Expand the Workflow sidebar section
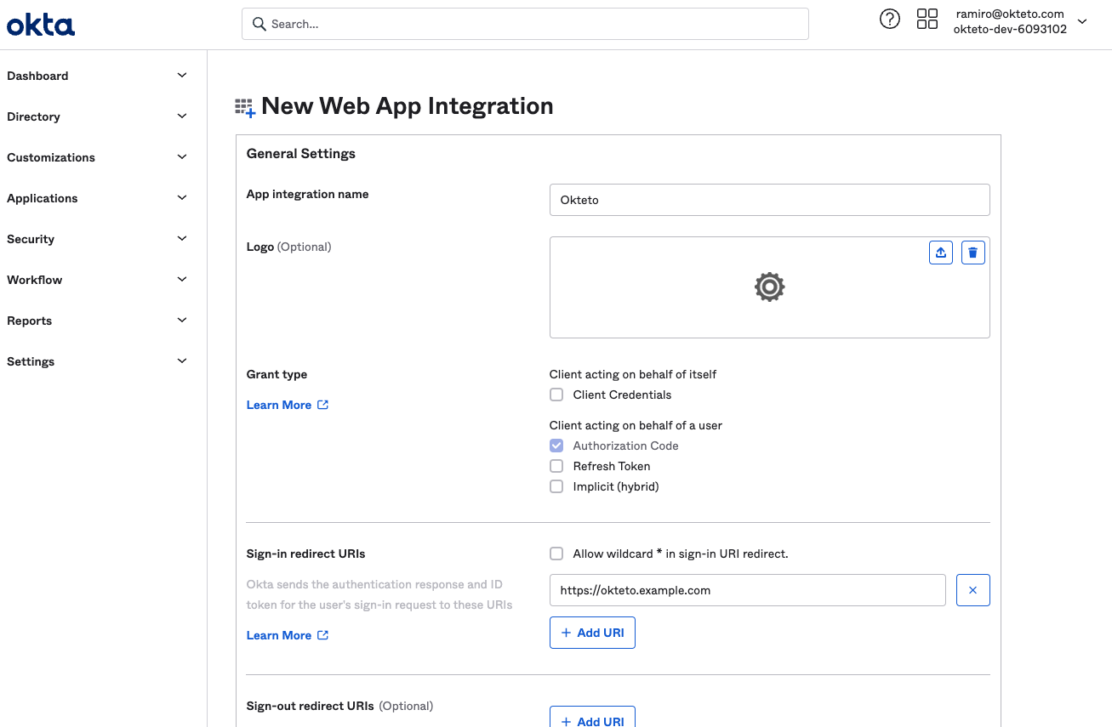 click(x=97, y=280)
